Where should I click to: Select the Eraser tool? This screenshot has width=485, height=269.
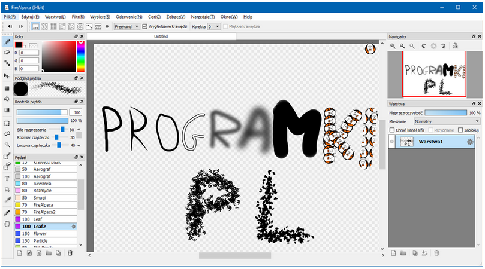[7, 53]
